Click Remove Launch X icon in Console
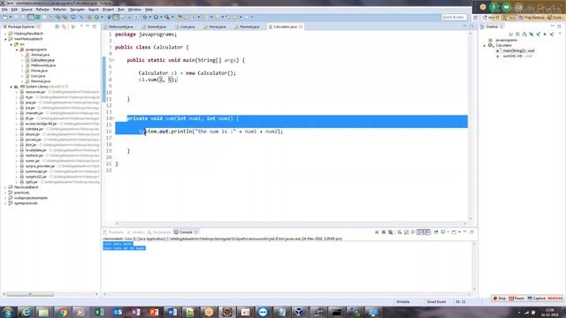Viewport: 566px width, 318px height. (x=384, y=232)
